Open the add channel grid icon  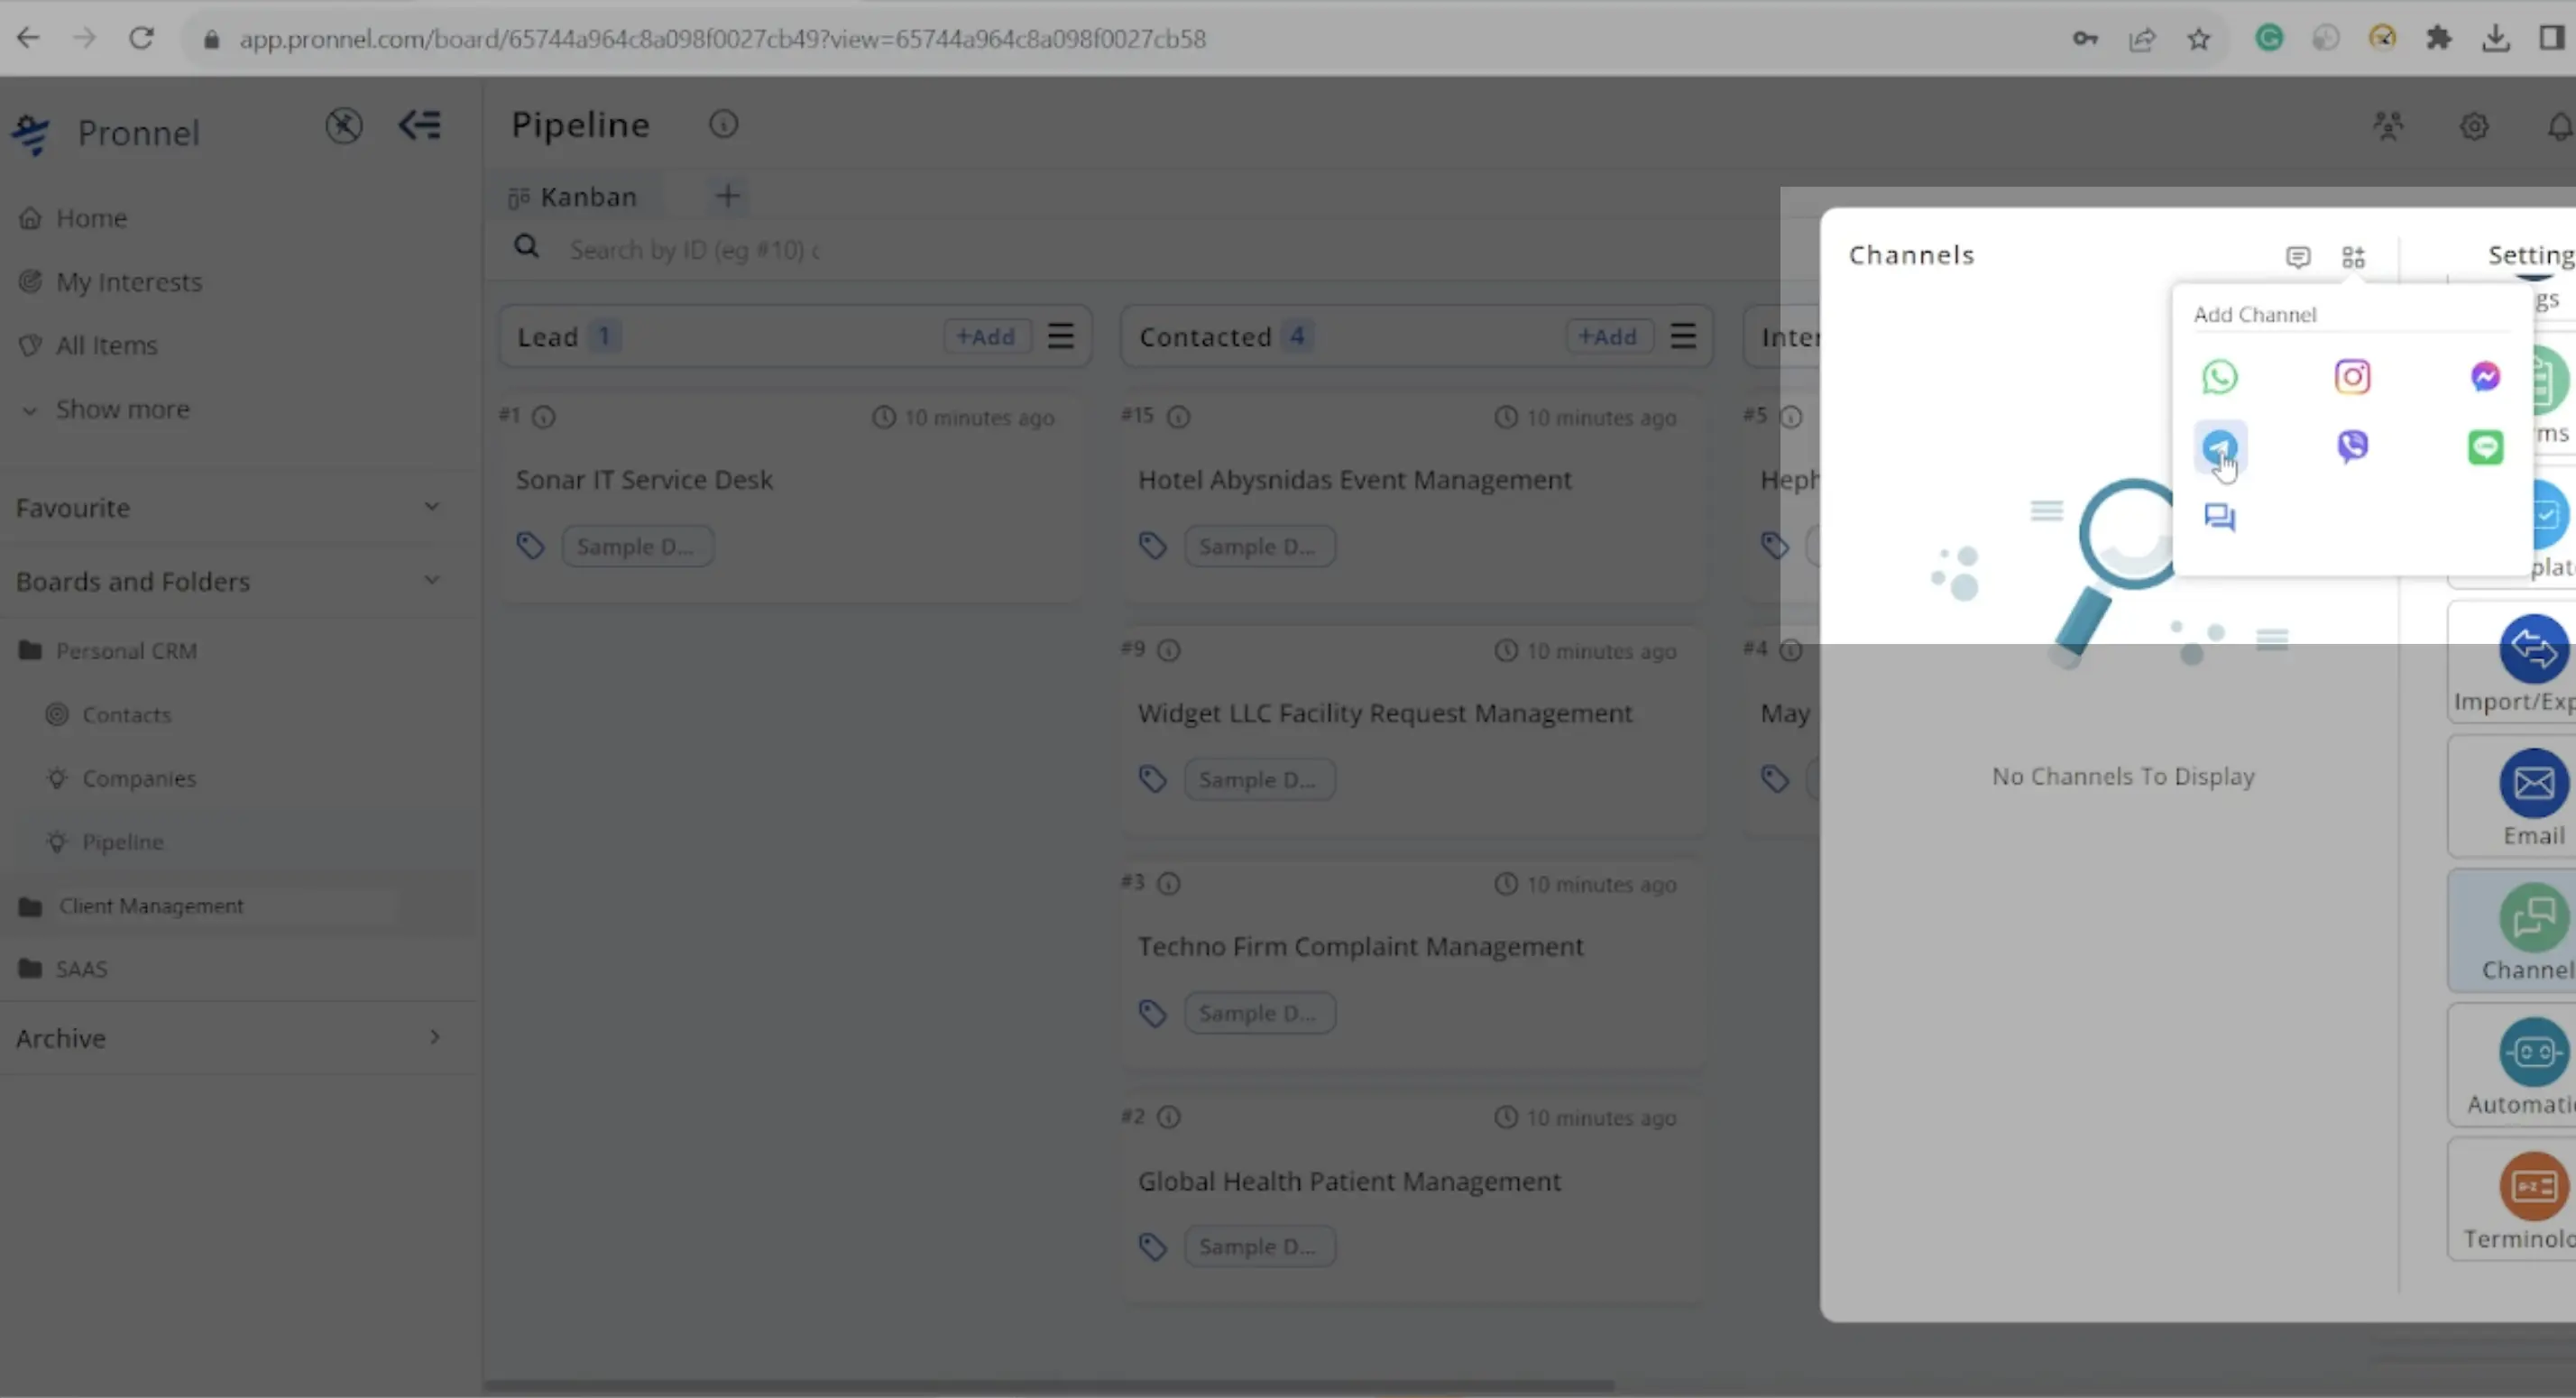pos(2353,257)
